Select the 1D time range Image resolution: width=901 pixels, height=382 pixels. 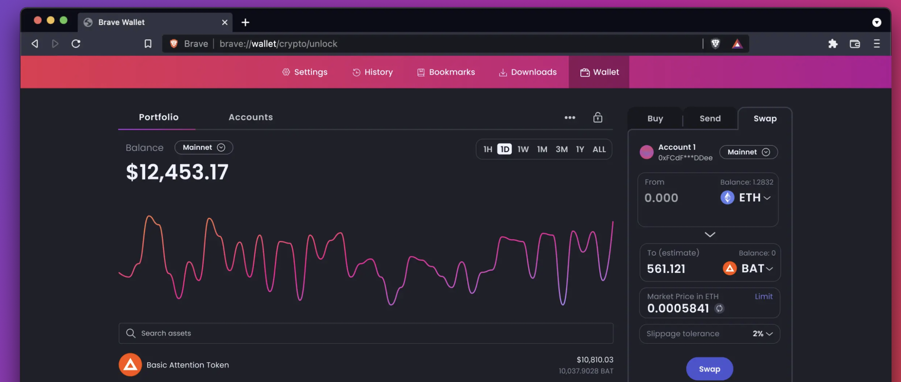click(x=505, y=149)
